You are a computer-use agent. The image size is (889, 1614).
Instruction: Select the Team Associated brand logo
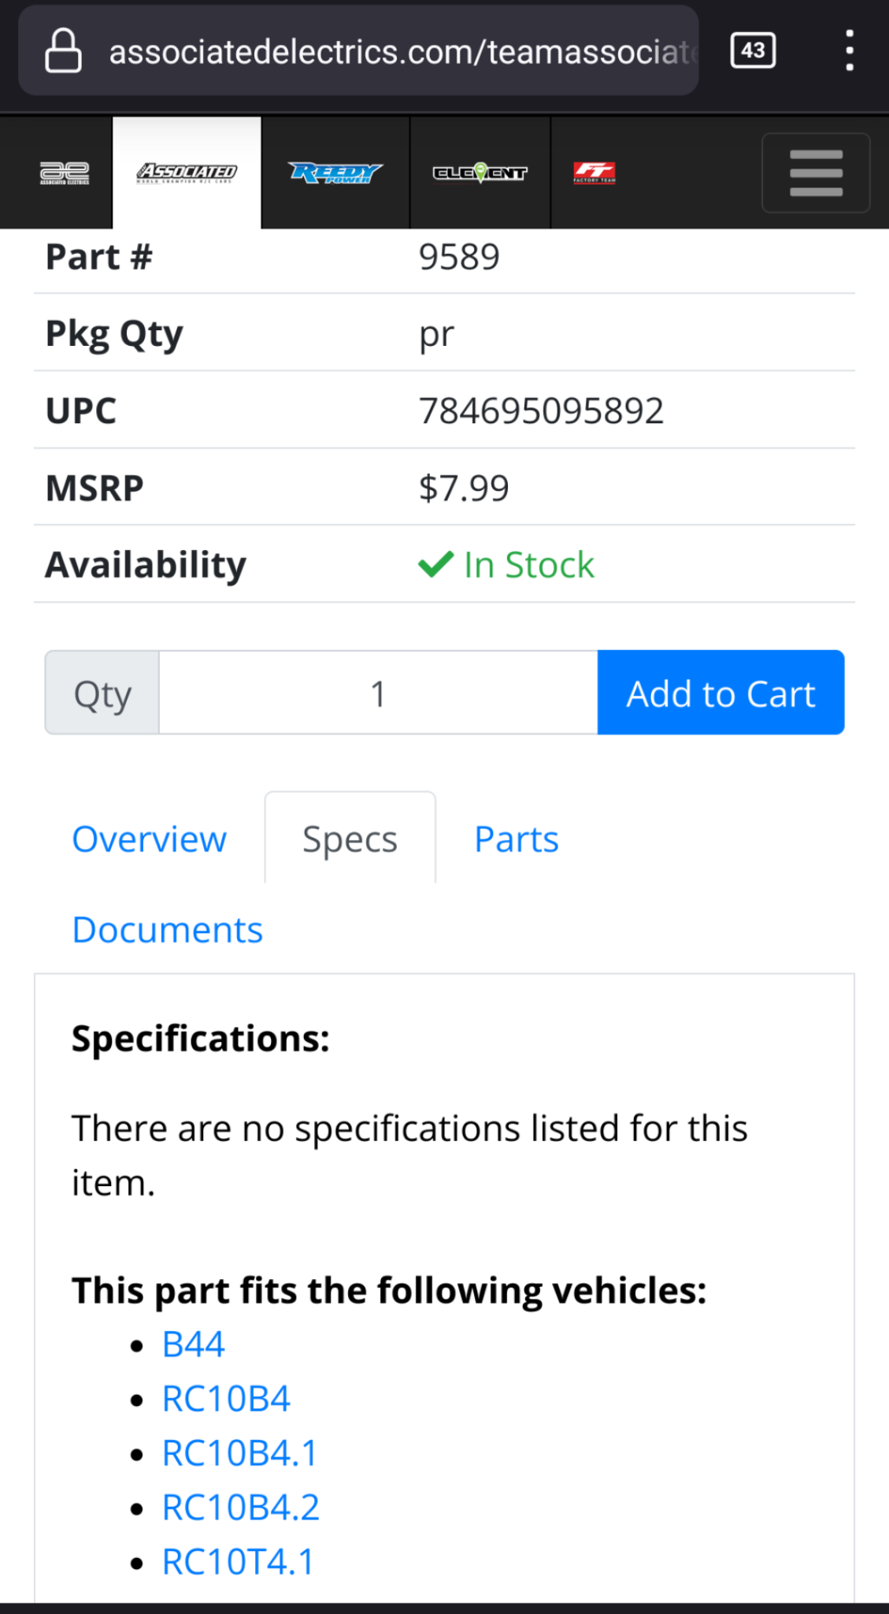pyautogui.click(x=187, y=173)
